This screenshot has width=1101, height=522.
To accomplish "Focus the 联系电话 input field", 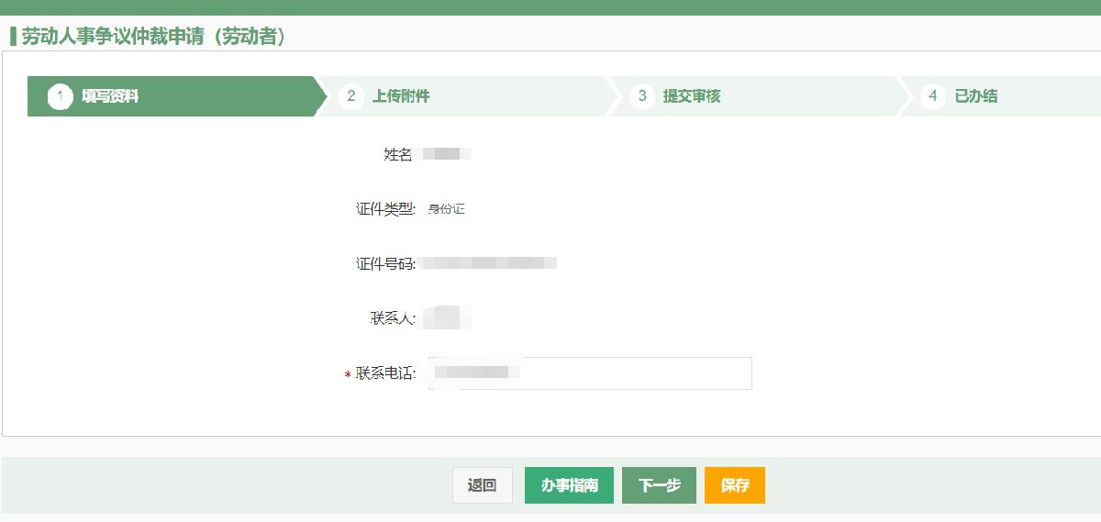I will (x=633, y=373).
